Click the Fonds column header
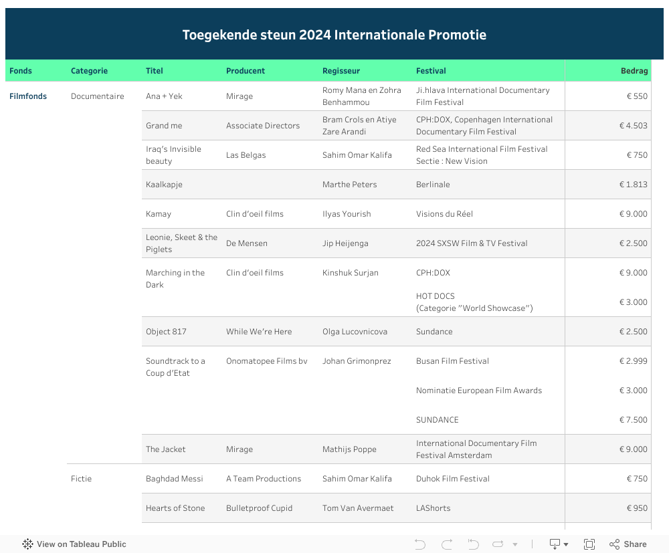 [21, 71]
